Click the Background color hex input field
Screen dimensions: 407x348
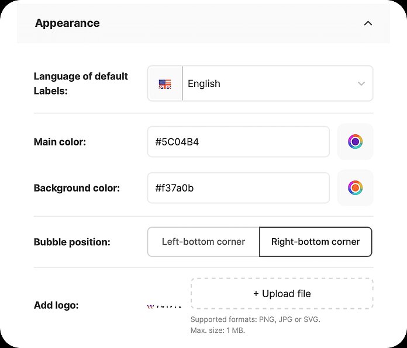point(239,188)
